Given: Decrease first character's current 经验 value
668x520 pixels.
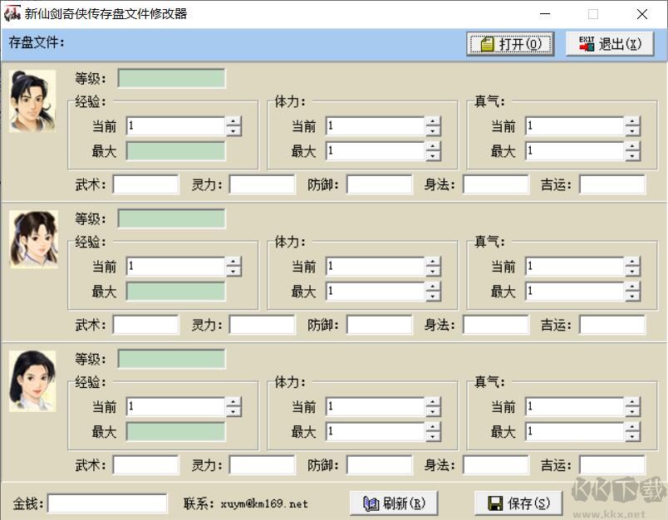Looking at the screenshot, I should pyautogui.click(x=233, y=130).
